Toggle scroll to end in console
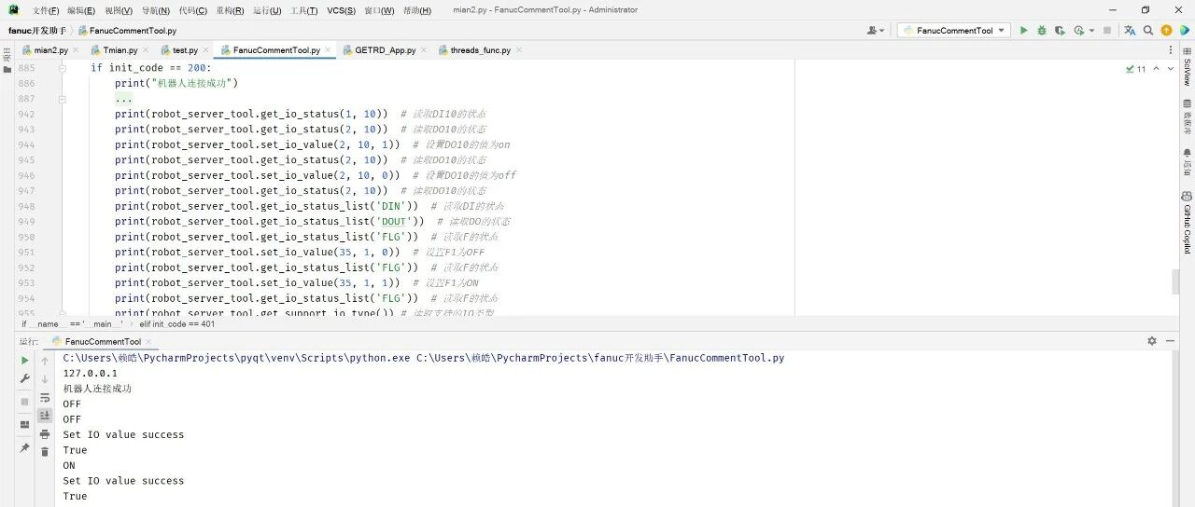 pyautogui.click(x=45, y=416)
